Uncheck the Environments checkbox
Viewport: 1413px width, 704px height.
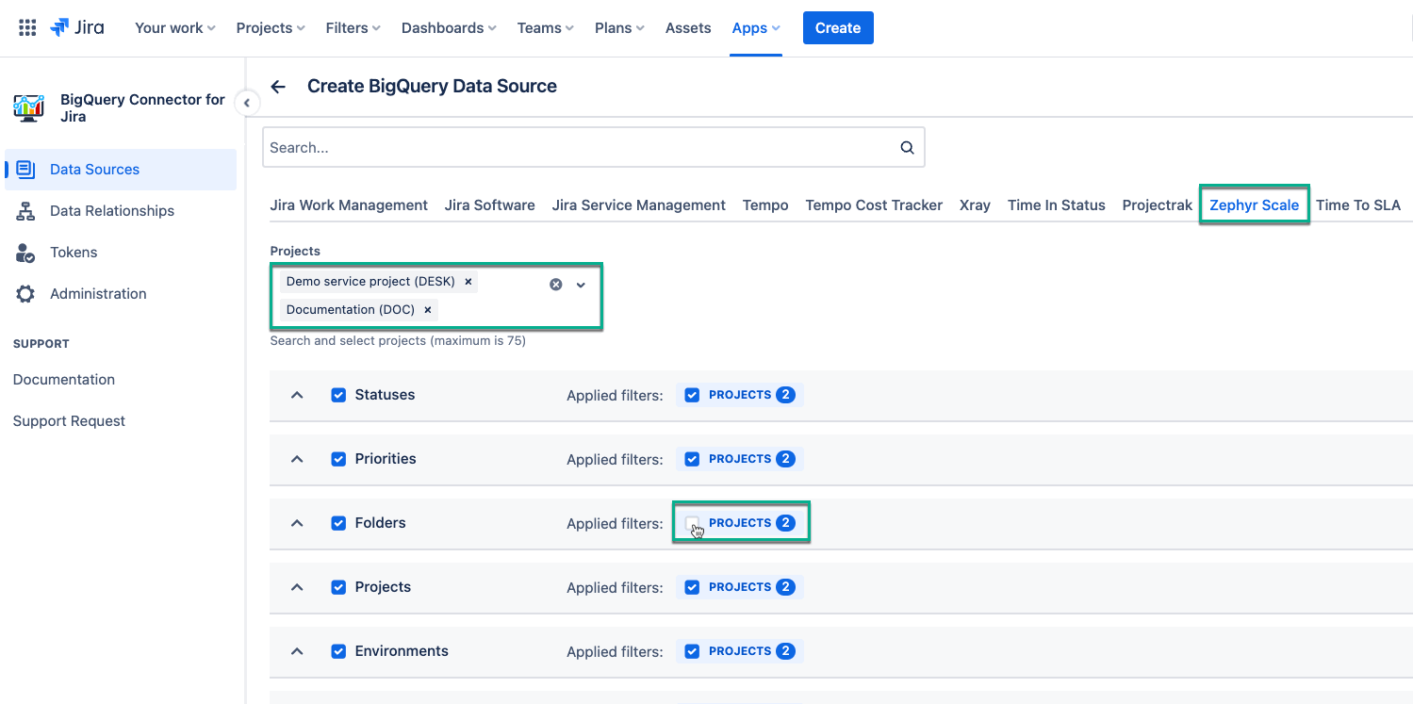338,651
